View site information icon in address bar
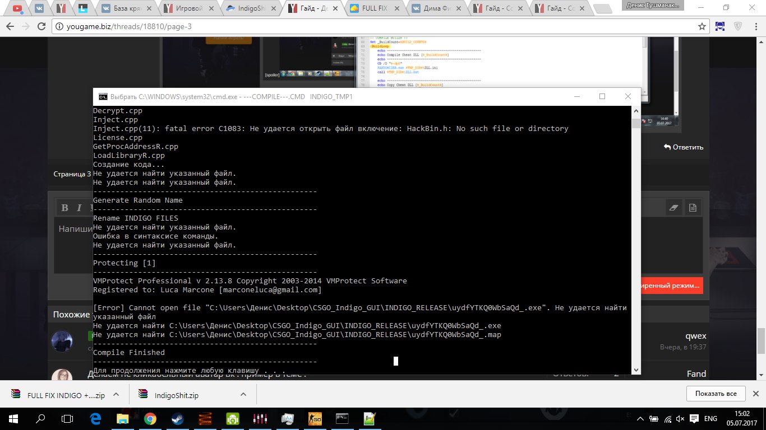The height and width of the screenshot is (430, 766). (x=61, y=27)
